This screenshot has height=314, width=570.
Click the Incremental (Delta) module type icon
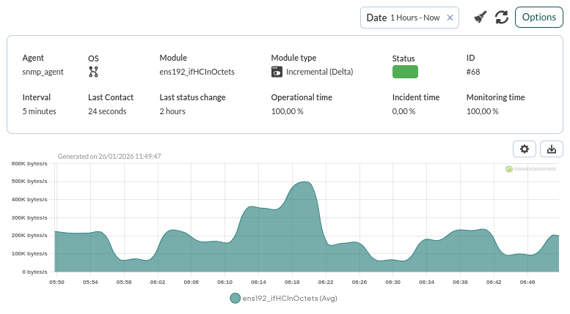point(277,72)
